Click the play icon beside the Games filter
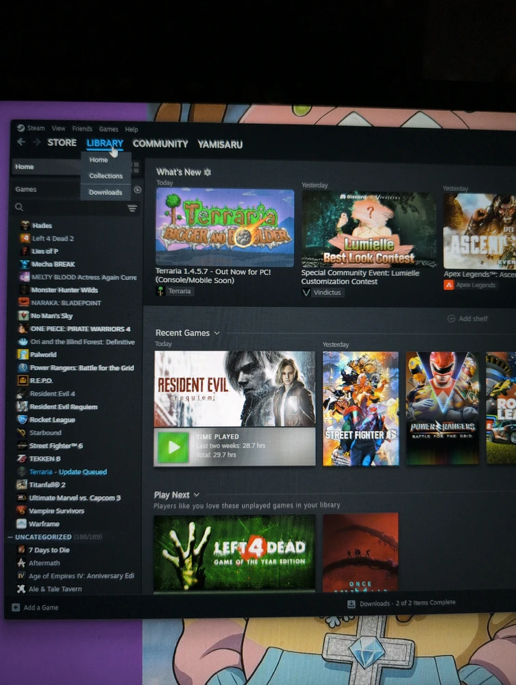 pos(138,190)
